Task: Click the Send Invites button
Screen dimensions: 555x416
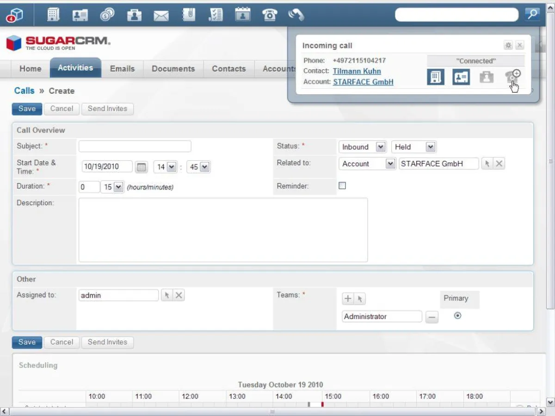Action: pyautogui.click(x=107, y=109)
